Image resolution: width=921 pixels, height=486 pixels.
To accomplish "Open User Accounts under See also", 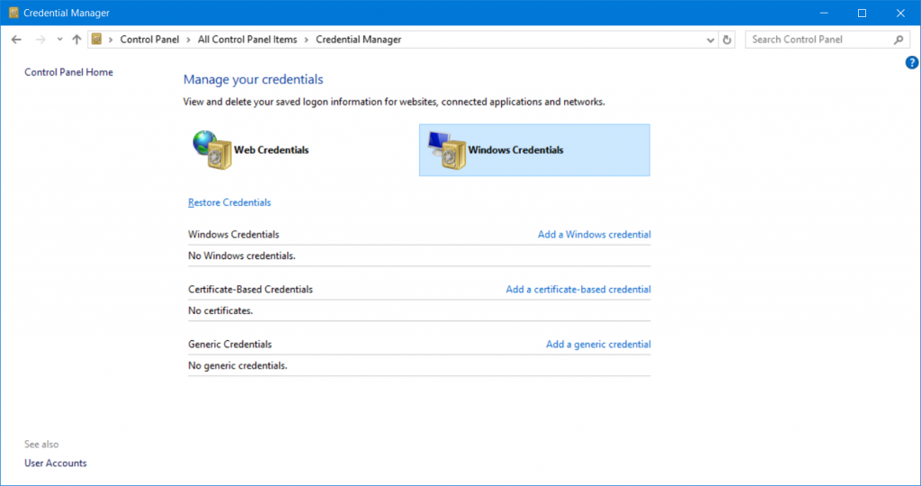I will [x=55, y=463].
